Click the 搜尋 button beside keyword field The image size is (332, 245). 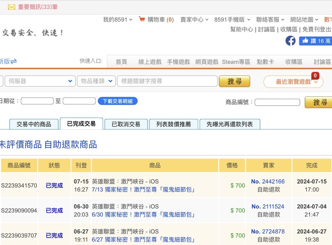234,81
